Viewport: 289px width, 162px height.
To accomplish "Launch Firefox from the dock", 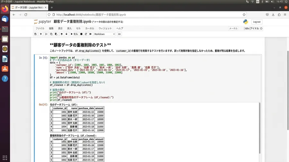I will pyautogui.click(x=5, y=9).
